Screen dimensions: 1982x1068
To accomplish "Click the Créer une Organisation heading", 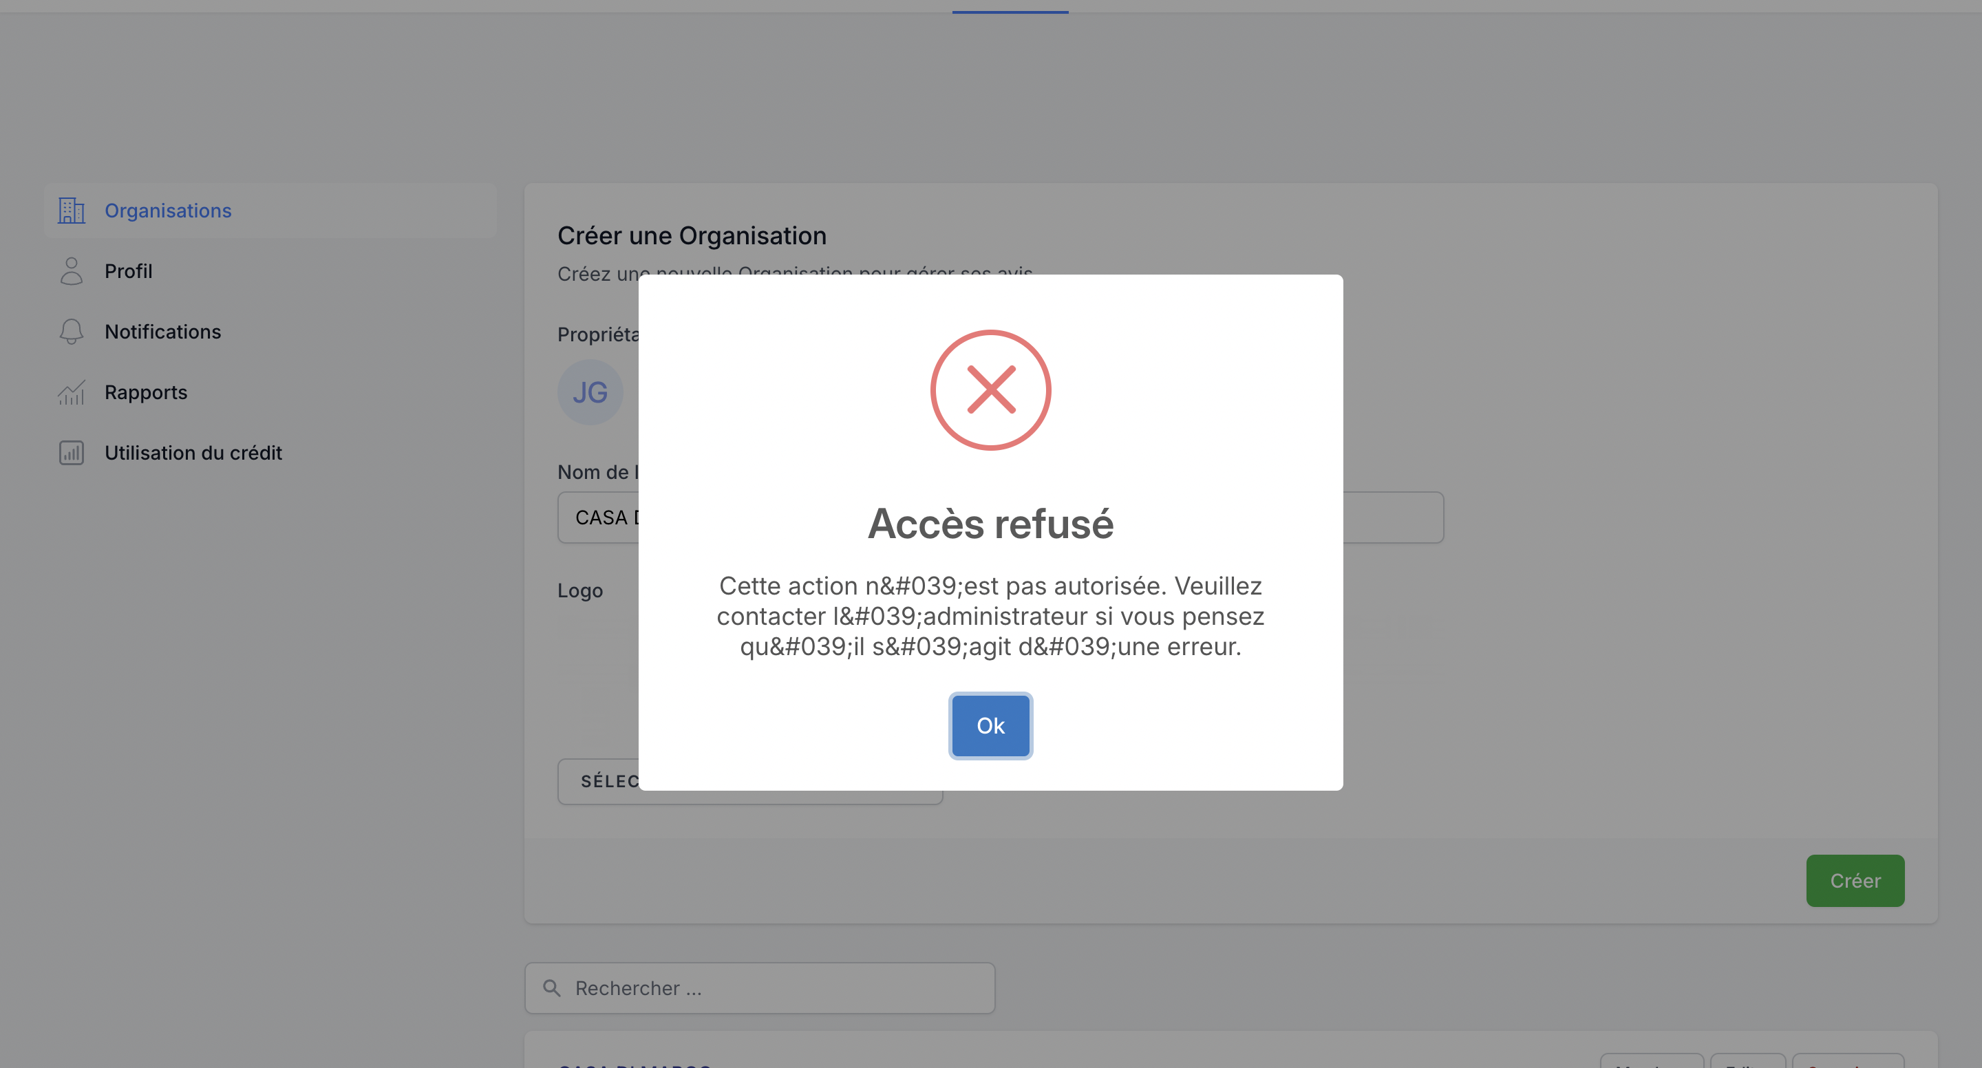I will (692, 235).
